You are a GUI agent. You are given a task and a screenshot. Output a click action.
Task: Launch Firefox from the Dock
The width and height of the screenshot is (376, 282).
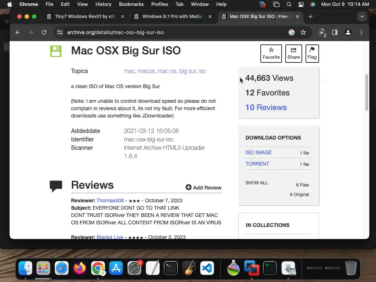(x=80, y=268)
